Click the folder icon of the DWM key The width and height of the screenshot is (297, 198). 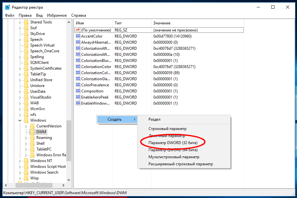(x=33, y=132)
